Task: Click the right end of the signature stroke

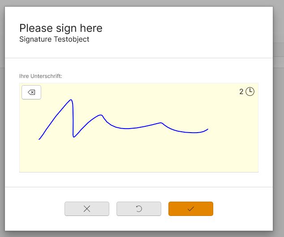Action: [207, 129]
